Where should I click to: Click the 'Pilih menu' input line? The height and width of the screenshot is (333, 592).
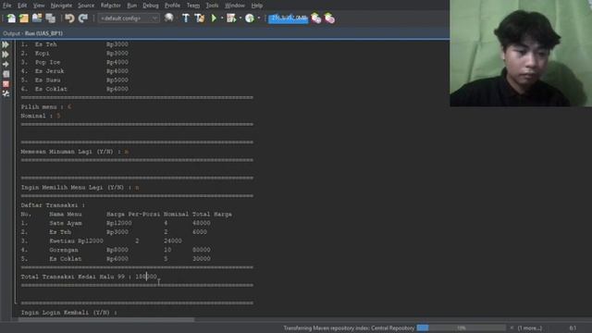click(x=46, y=107)
